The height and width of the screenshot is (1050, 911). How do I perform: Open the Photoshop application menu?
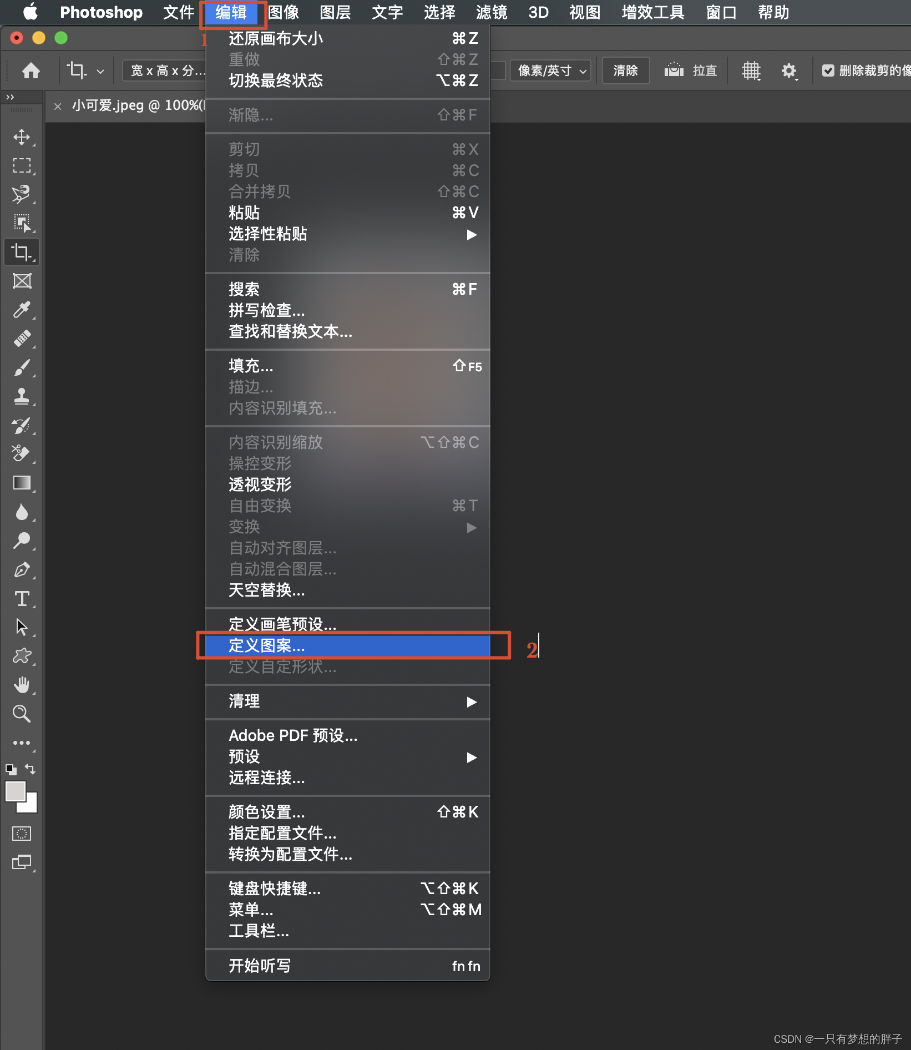101,12
